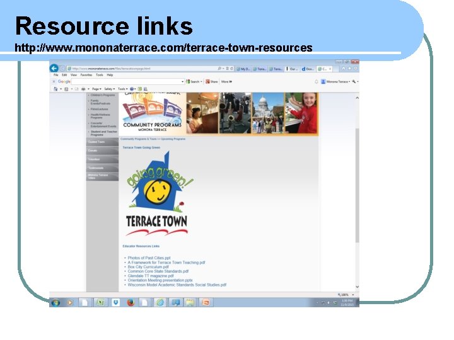The width and height of the screenshot is (454, 340).
Task: Click the blue Help icon in command bar
Action: pos(132,89)
